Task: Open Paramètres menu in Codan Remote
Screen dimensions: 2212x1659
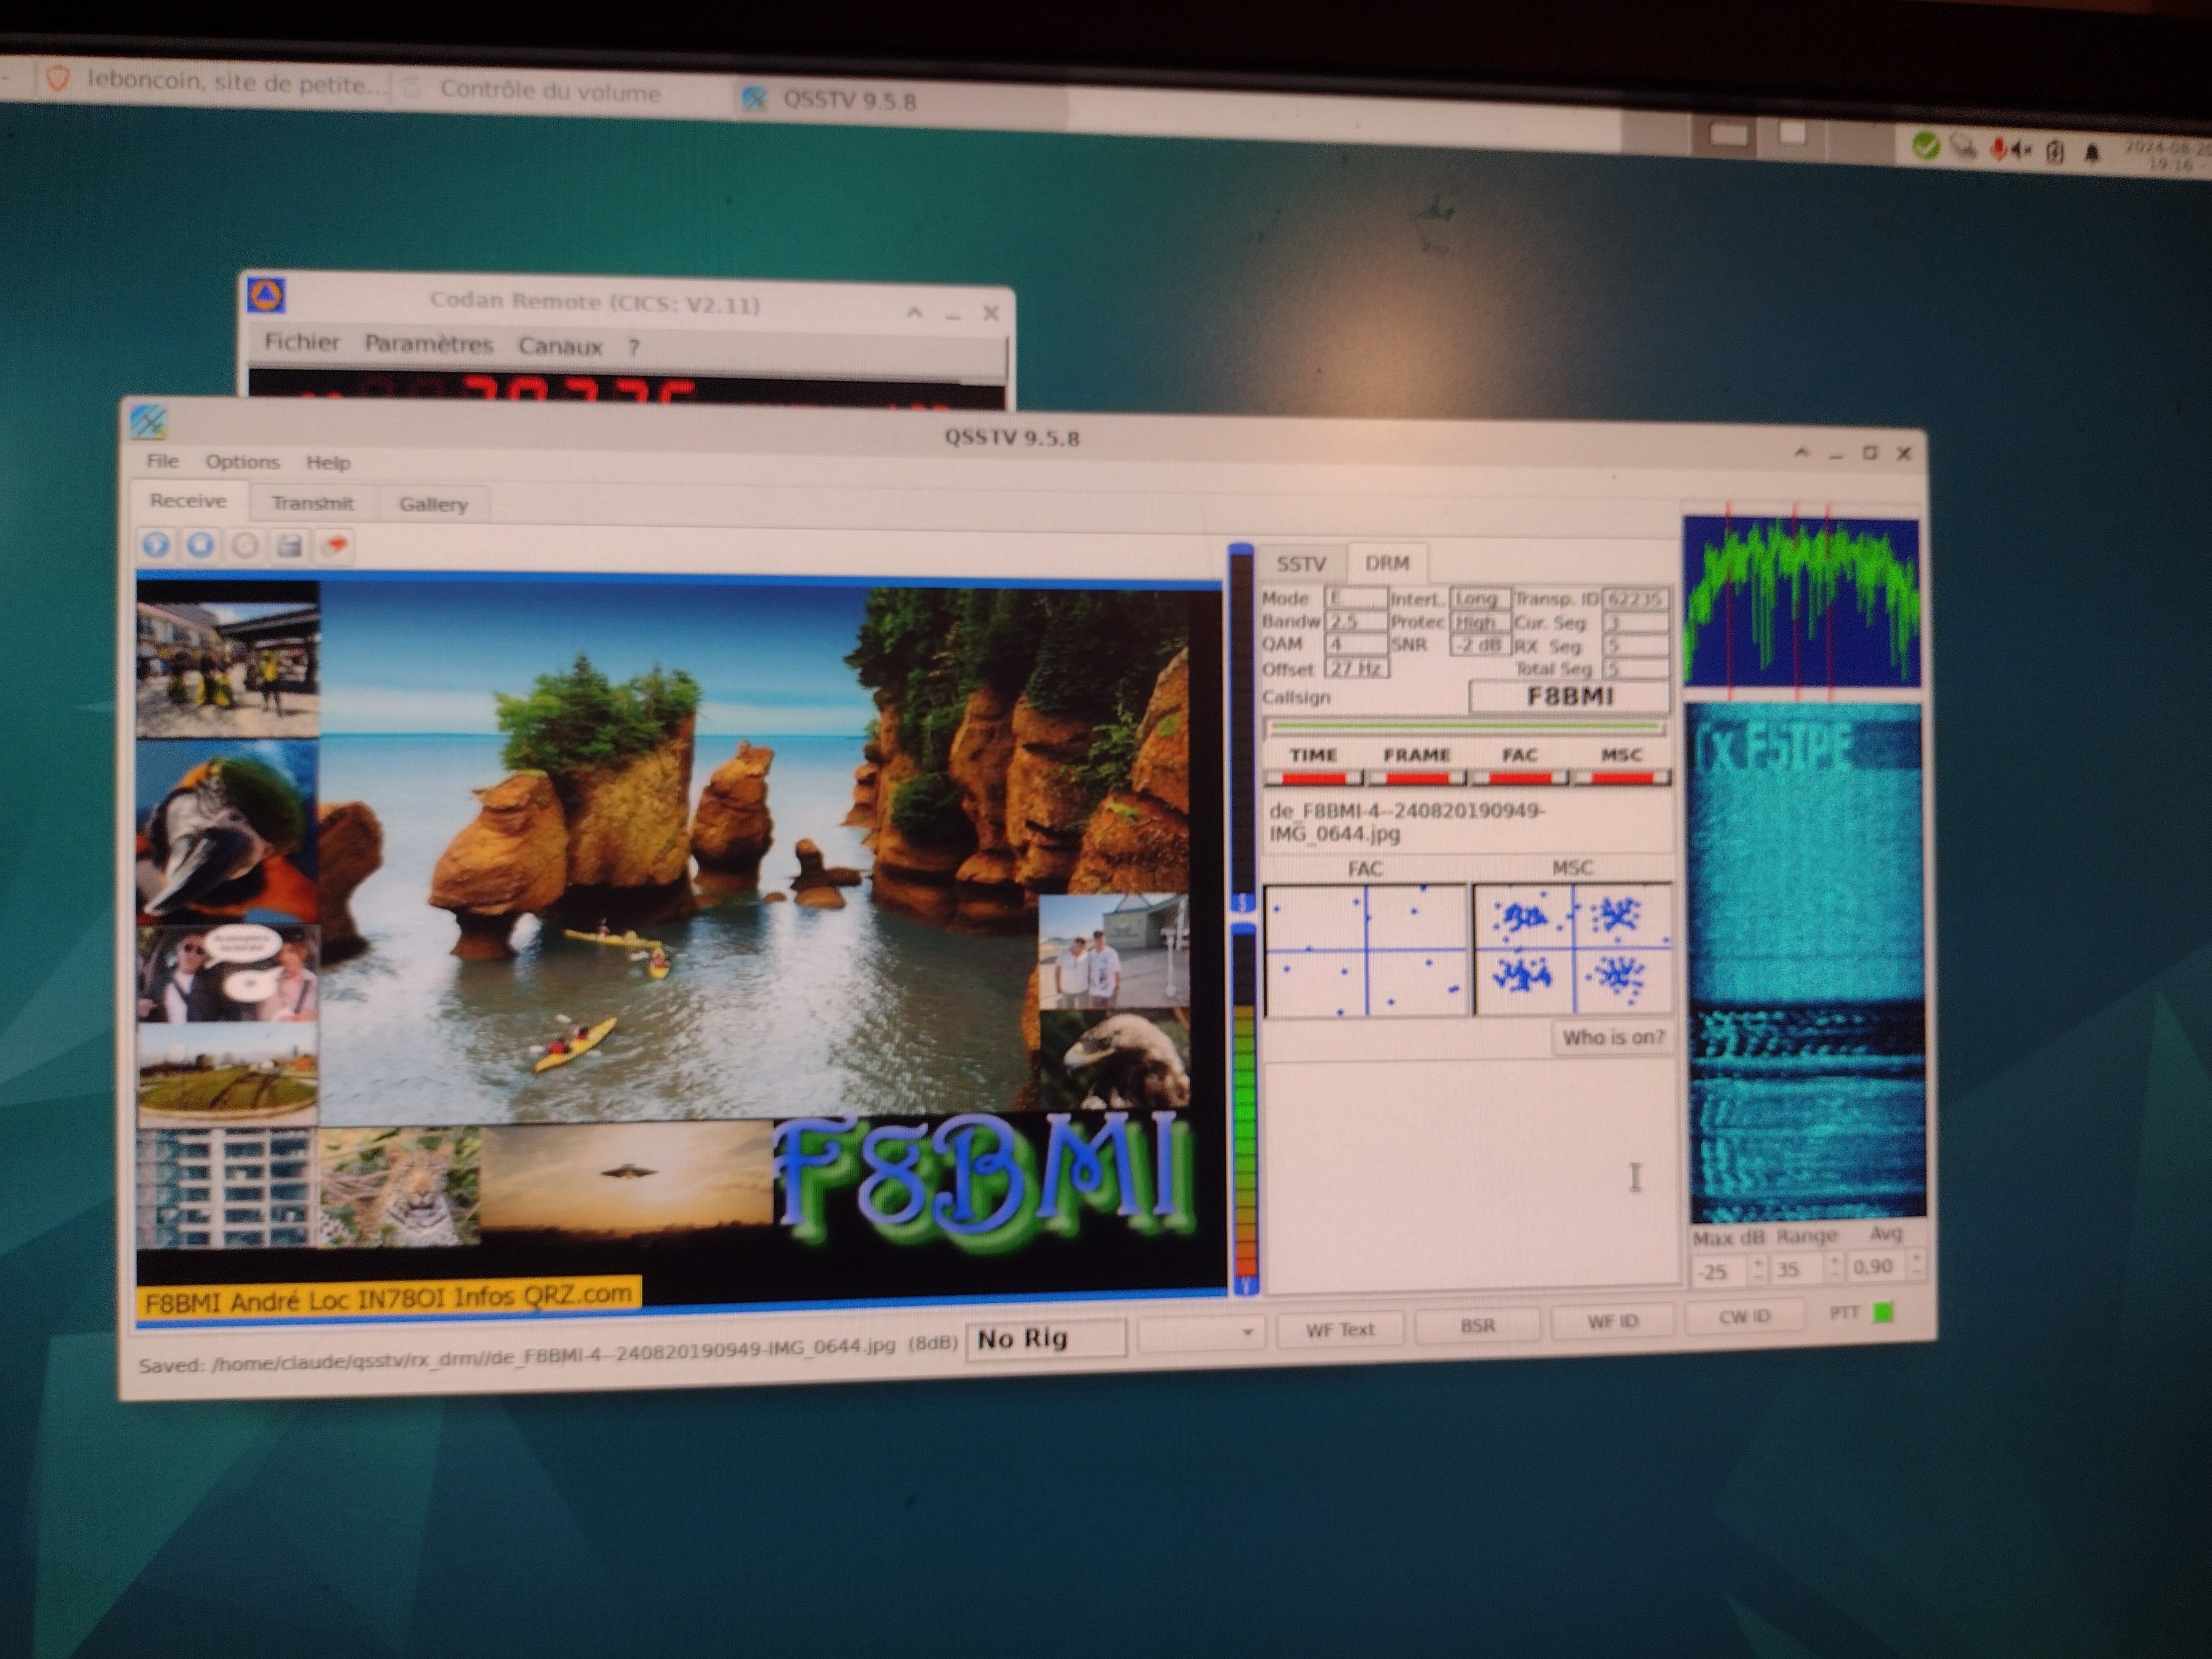Action: tap(428, 344)
